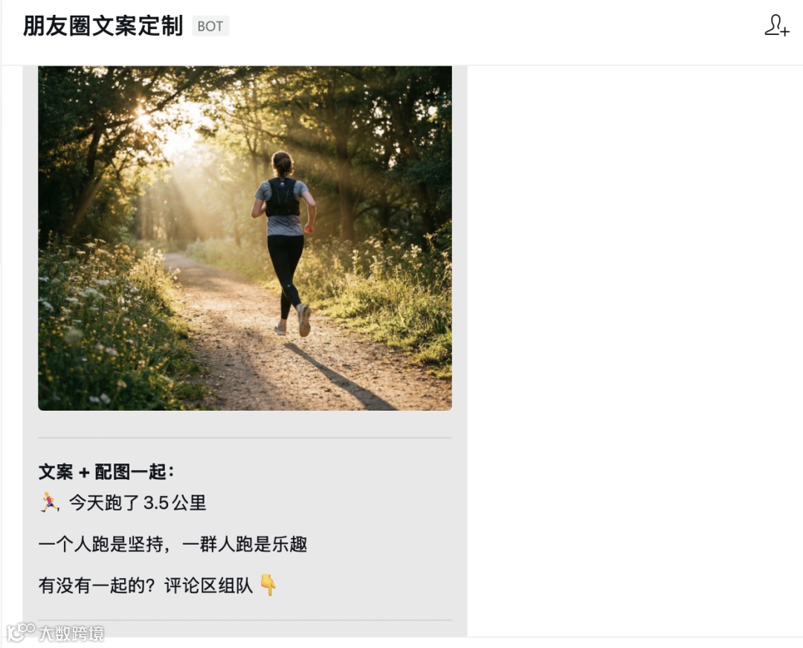Click the 大数跨境 watermark logo icon
803x648 pixels.
21,632
